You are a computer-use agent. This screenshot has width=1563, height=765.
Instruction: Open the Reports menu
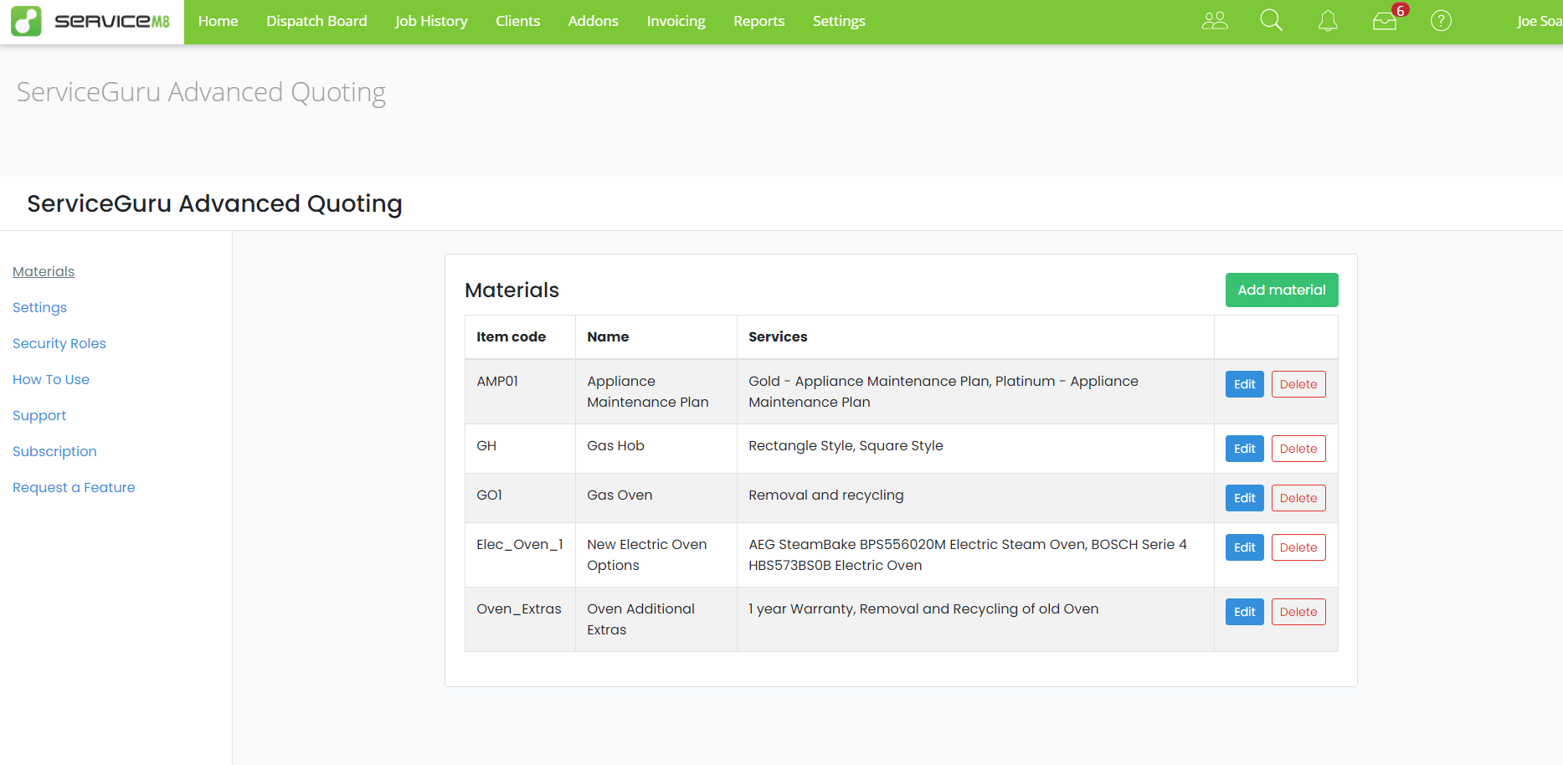tap(758, 21)
